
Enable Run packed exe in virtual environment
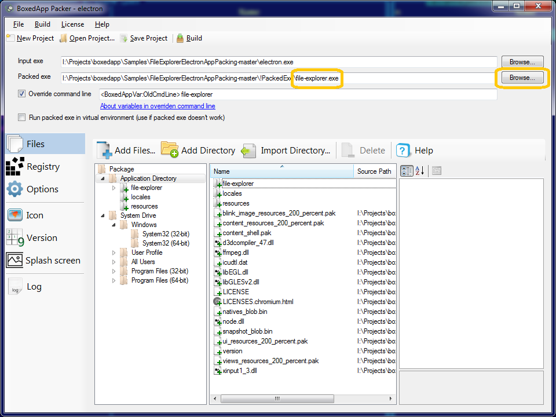tap(22, 118)
